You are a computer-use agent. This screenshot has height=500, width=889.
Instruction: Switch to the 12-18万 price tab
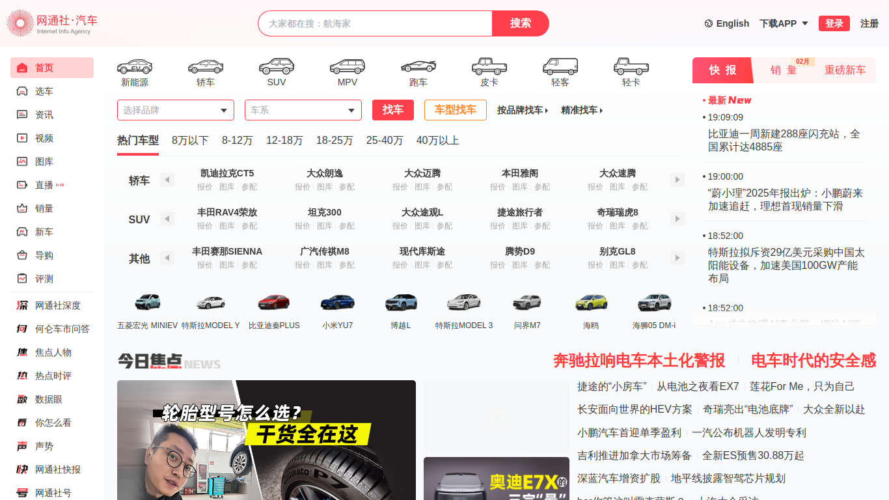coord(284,140)
